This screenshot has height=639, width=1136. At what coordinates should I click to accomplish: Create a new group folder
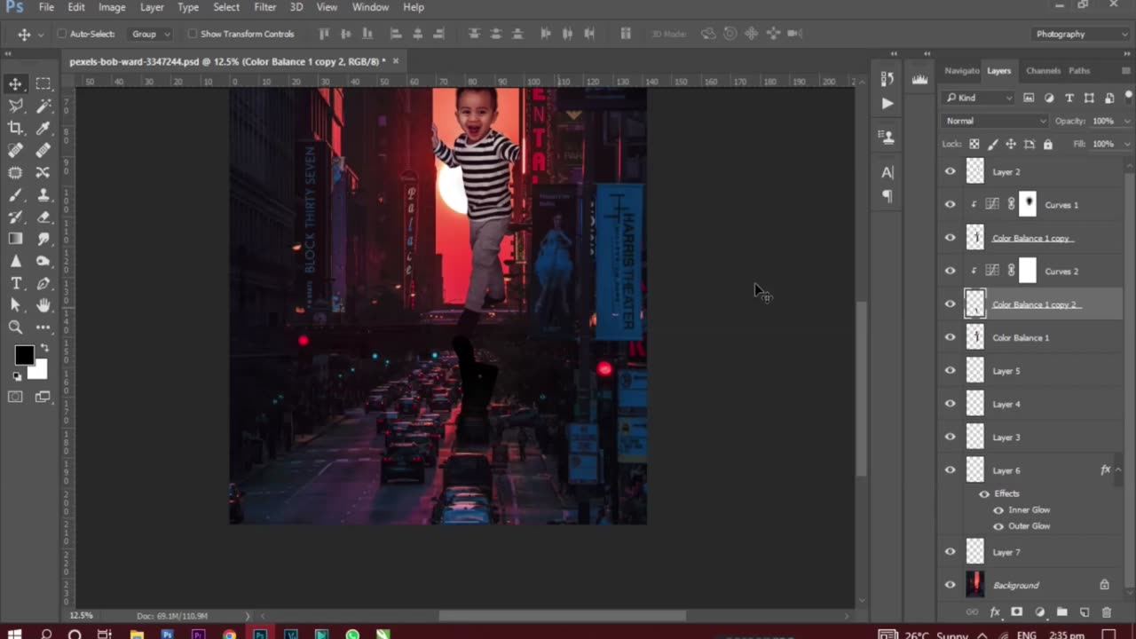point(1061,612)
